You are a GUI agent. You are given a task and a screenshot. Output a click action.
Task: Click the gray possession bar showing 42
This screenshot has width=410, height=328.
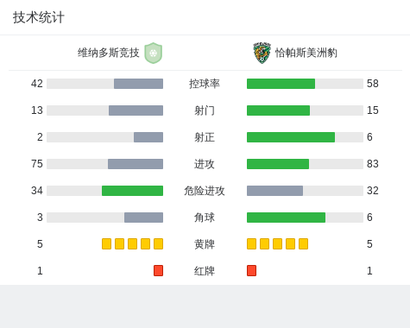tap(138, 84)
